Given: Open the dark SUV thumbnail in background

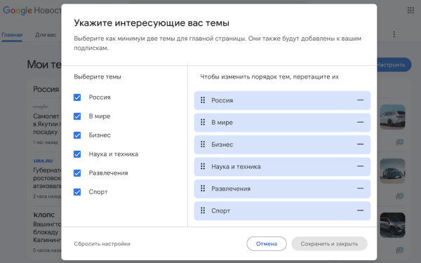Looking at the screenshot, I should tap(392, 225).
